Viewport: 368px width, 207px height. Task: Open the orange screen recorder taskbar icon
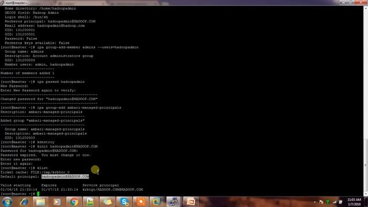click(140, 202)
